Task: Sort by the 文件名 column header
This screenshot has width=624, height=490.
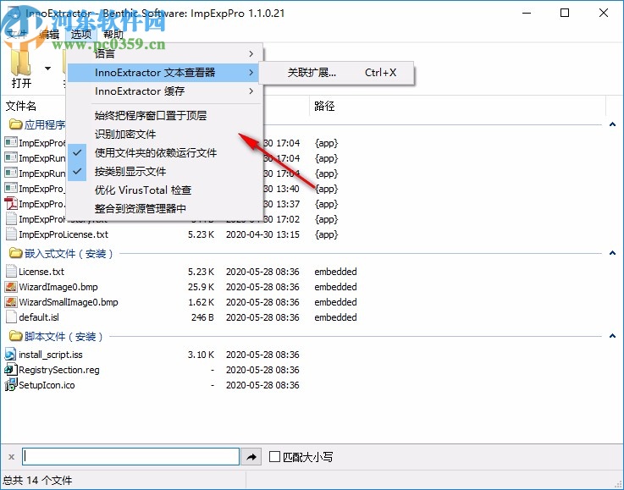Action: coord(20,106)
